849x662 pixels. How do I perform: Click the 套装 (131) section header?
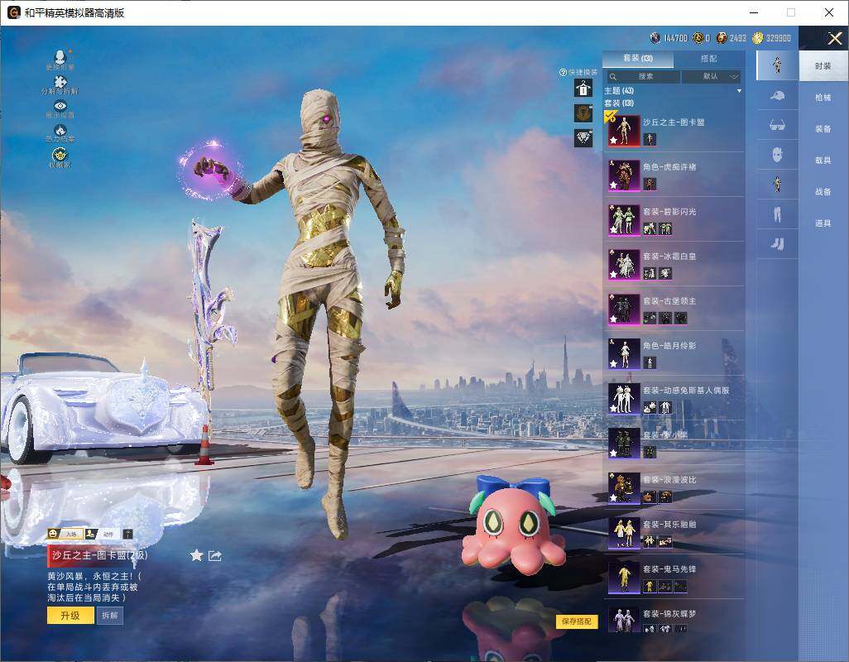pyautogui.click(x=619, y=103)
